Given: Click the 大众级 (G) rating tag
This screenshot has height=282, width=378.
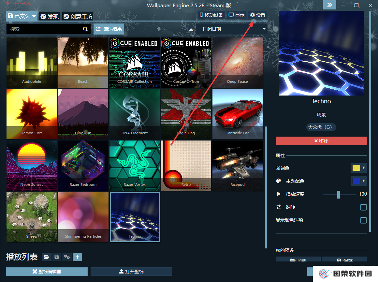Looking at the screenshot, I should pyautogui.click(x=321, y=127).
